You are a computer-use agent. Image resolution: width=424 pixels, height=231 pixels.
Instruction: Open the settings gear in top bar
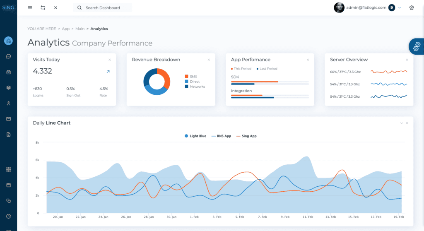[412, 7]
